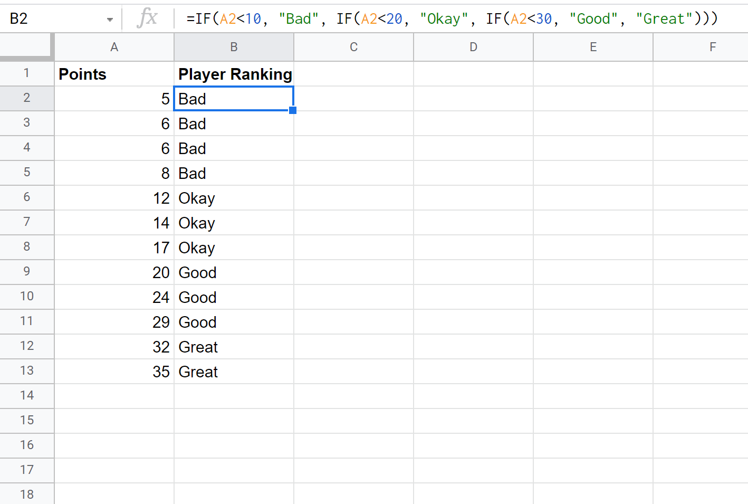Select the Okay cell in row 7

(x=234, y=223)
